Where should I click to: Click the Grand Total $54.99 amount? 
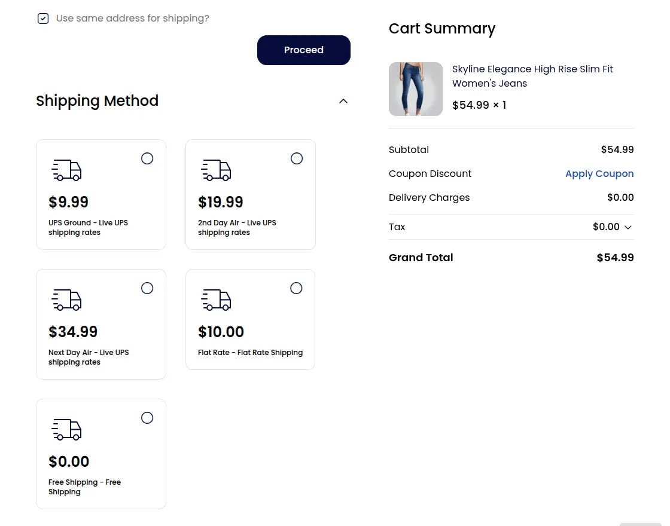pos(616,258)
